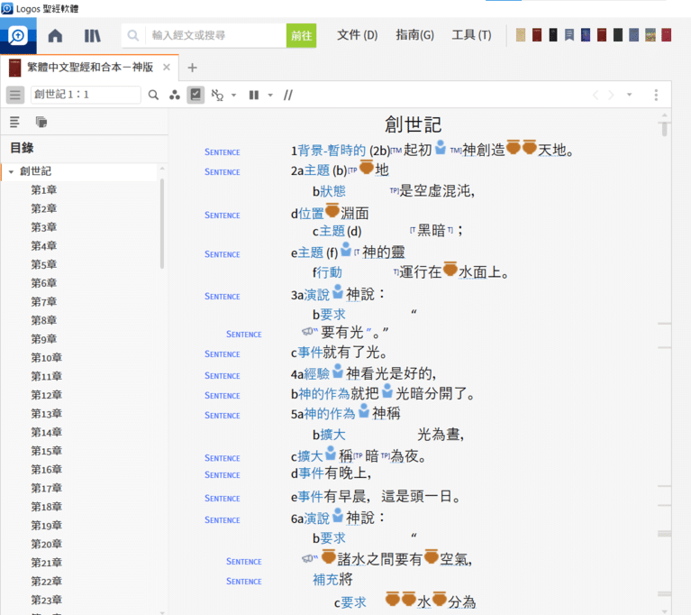Screen dimensions: 691x615
Task: Open the Library books icon
Action: pyautogui.click(x=93, y=36)
